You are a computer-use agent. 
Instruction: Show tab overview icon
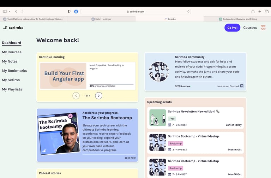267,11
